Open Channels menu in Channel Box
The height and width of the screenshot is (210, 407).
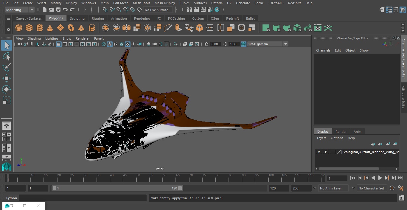pyautogui.click(x=323, y=50)
